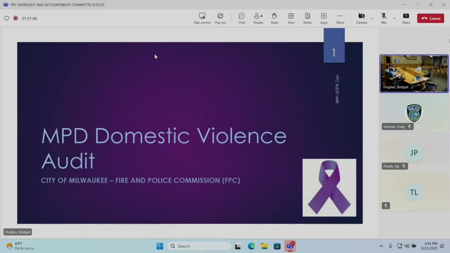Image resolution: width=450 pixels, height=253 pixels.
Task: Unmute the Mic
Action: point(384,18)
